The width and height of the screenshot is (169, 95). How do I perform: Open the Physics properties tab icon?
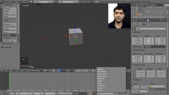165,20
